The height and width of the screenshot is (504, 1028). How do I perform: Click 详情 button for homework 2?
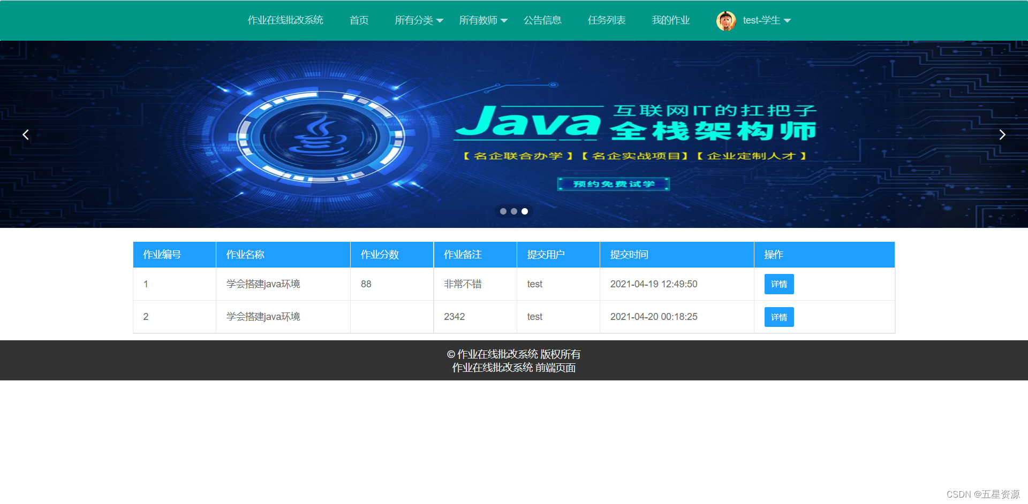point(779,317)
